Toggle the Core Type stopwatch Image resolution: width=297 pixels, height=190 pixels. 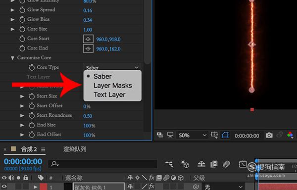pos(32,68)
